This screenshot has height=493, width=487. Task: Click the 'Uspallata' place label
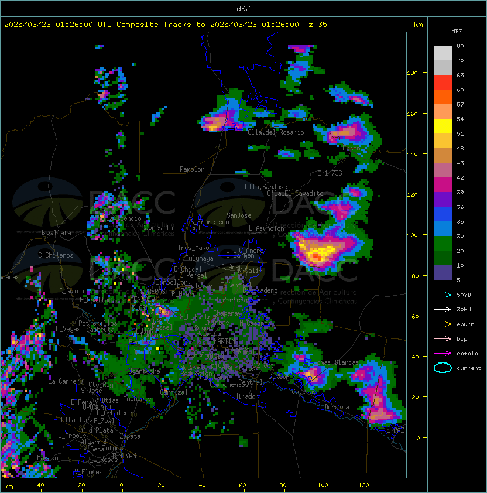55,233
